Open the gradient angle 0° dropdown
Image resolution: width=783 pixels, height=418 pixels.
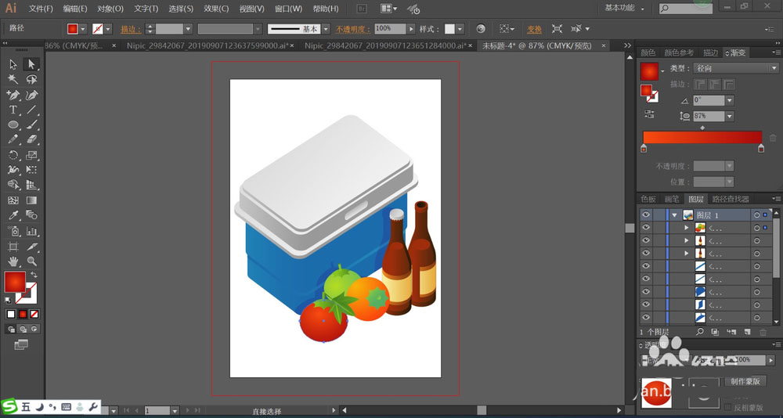pyautogui.click(x=730, y=100)
